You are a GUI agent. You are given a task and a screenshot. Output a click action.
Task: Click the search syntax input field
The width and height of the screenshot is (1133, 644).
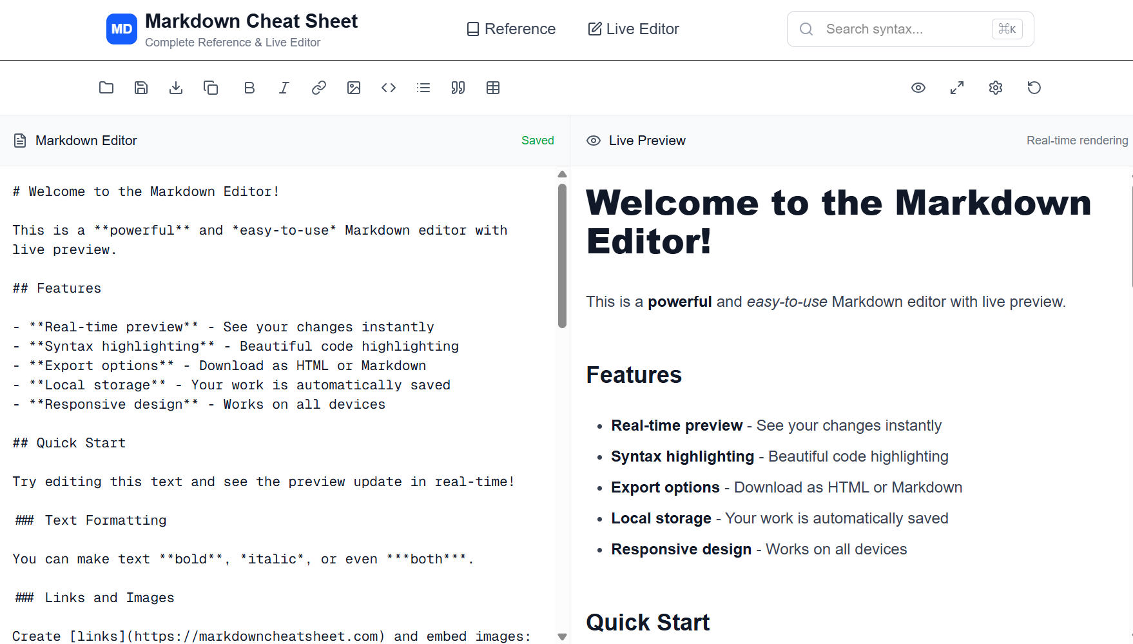(x=902, y=29)
